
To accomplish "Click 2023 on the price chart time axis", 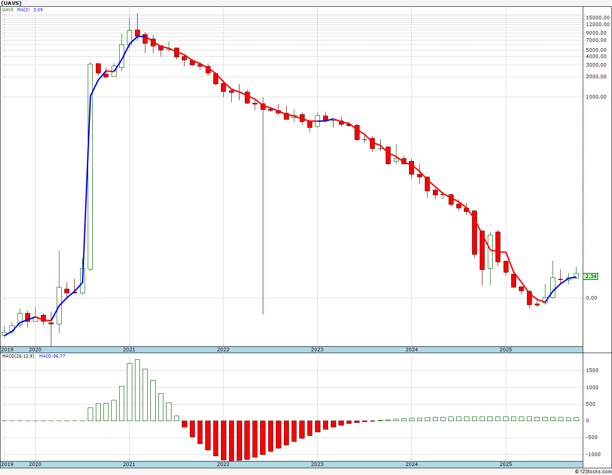I will [317, 350].
